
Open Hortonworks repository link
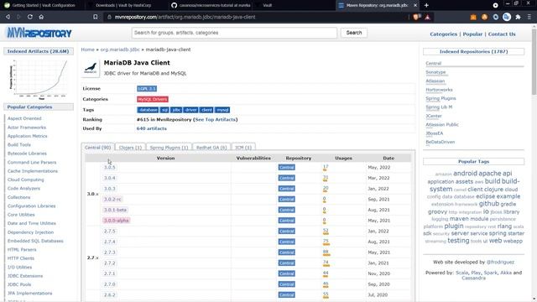coord(439,90)
